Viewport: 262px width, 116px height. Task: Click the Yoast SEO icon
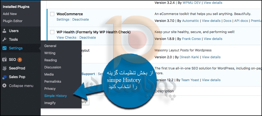[5, 60]
